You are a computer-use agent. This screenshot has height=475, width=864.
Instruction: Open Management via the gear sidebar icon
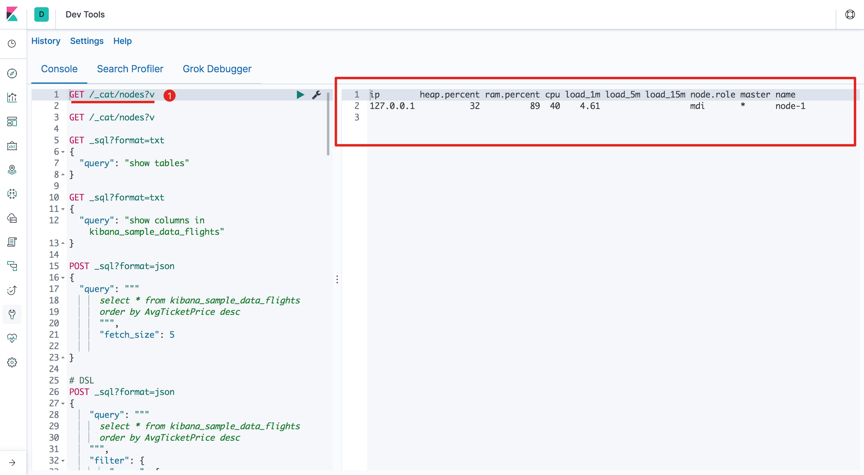[x=12, y=362]
